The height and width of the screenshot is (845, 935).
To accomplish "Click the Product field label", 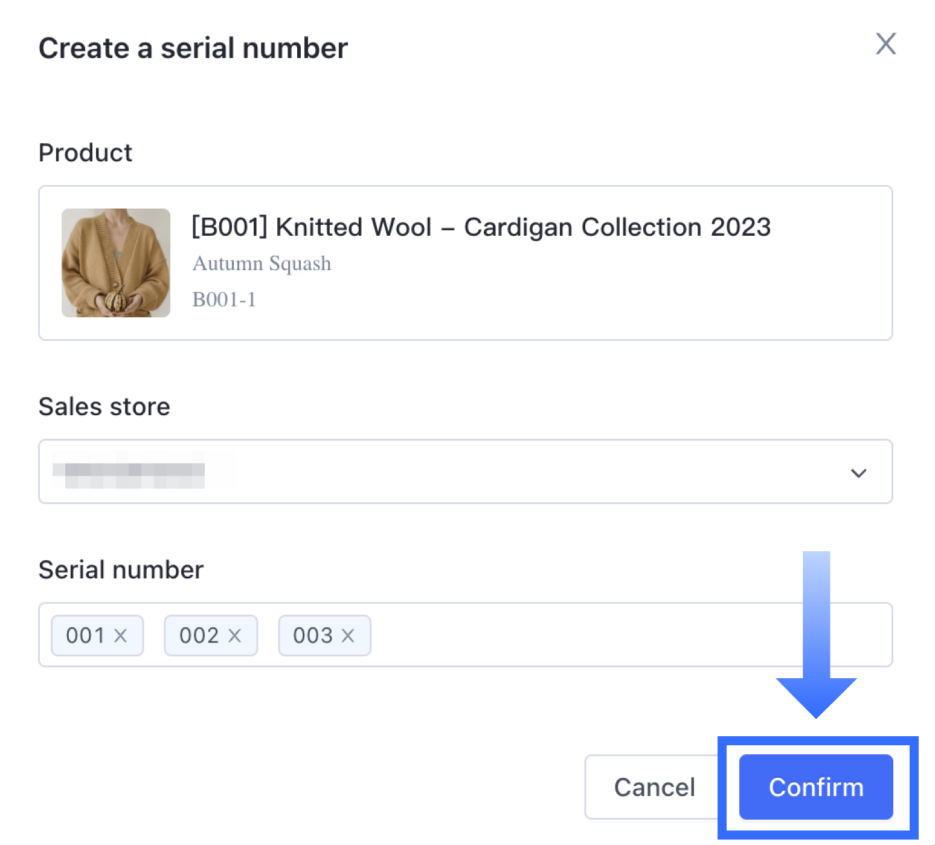I will pyautogui.click(x=85, y=153).
